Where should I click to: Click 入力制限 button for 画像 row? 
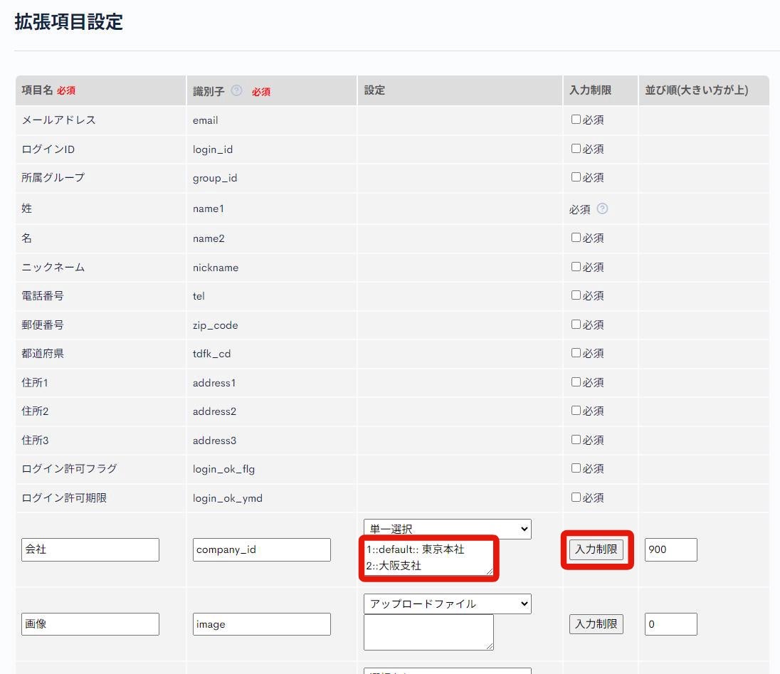596,624
